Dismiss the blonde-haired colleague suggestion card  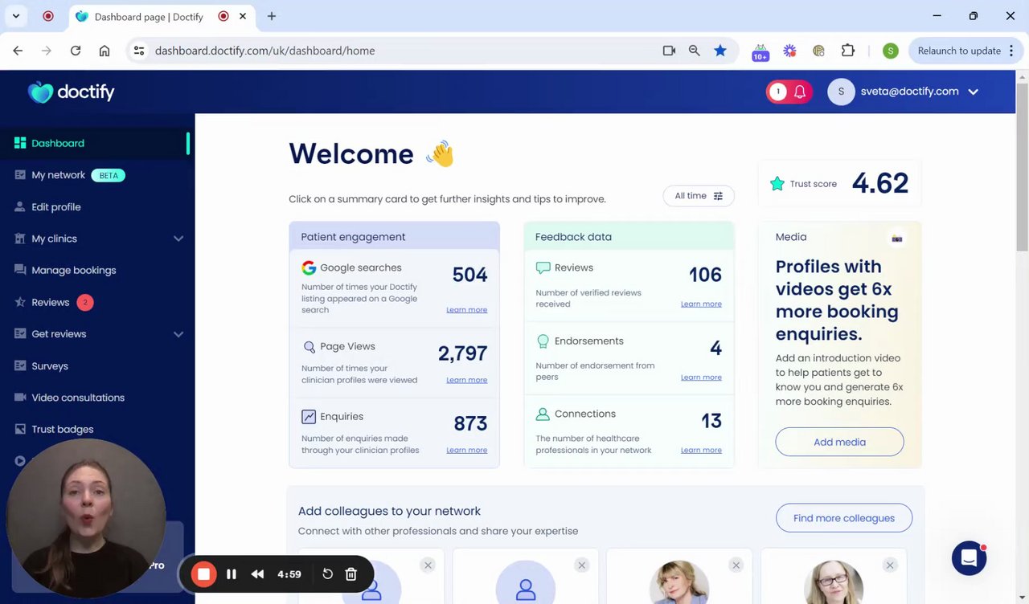(x=736, y=565)
